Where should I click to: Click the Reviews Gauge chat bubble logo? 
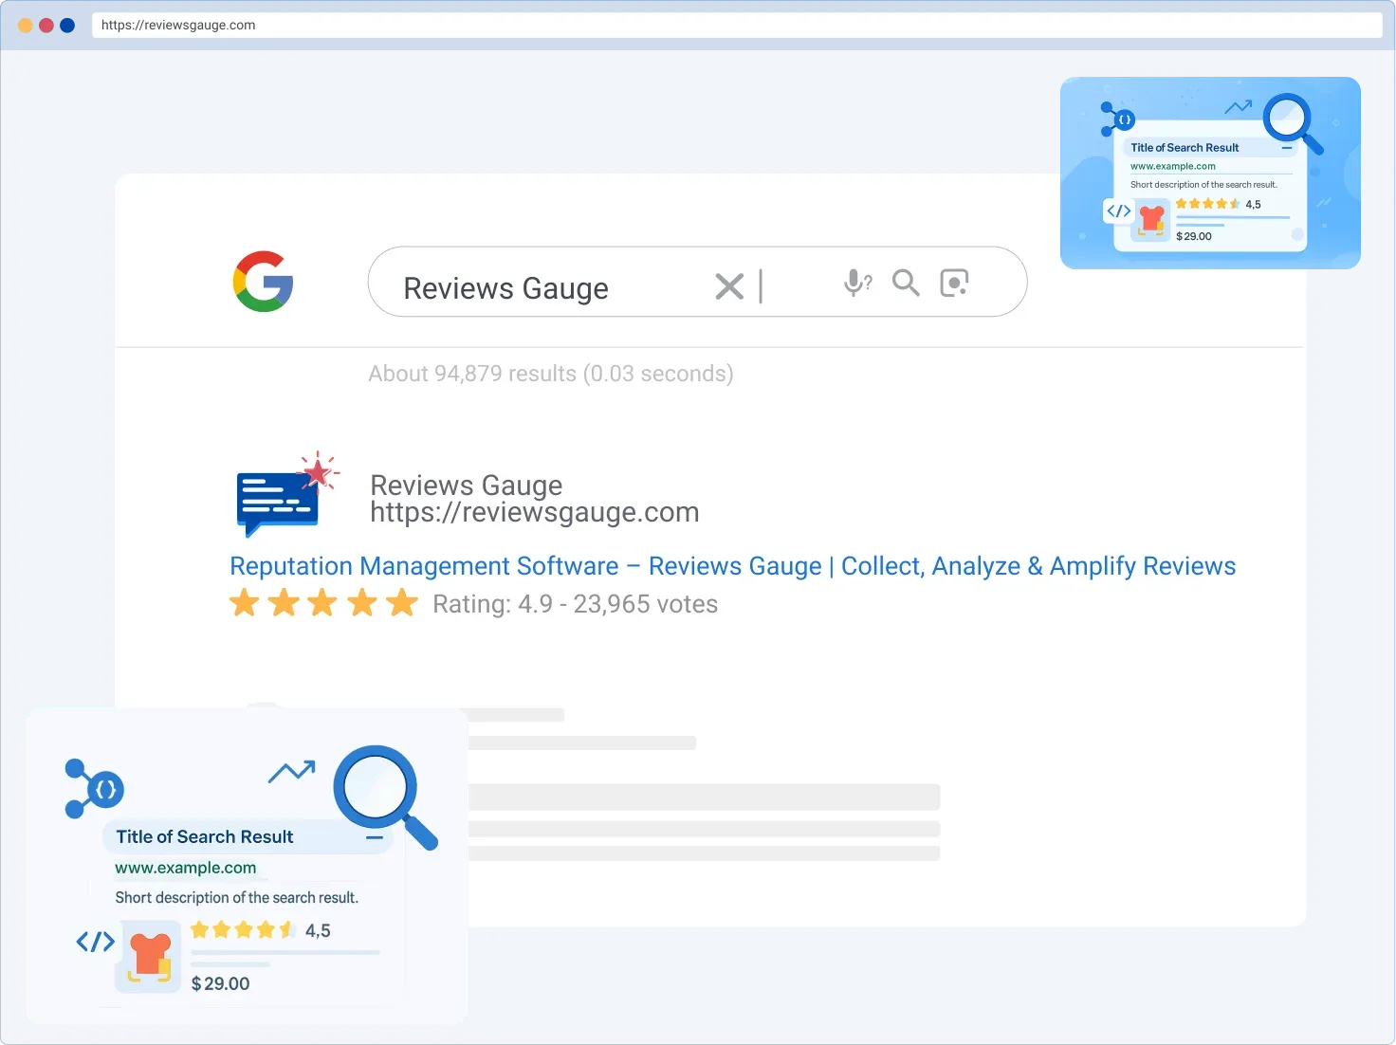283,494
